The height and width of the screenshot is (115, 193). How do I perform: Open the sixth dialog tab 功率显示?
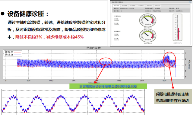click(x=157, y=6)
